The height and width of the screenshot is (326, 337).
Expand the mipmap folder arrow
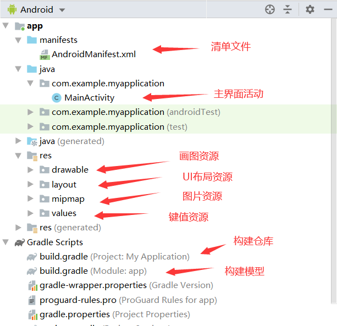point(31,198)
